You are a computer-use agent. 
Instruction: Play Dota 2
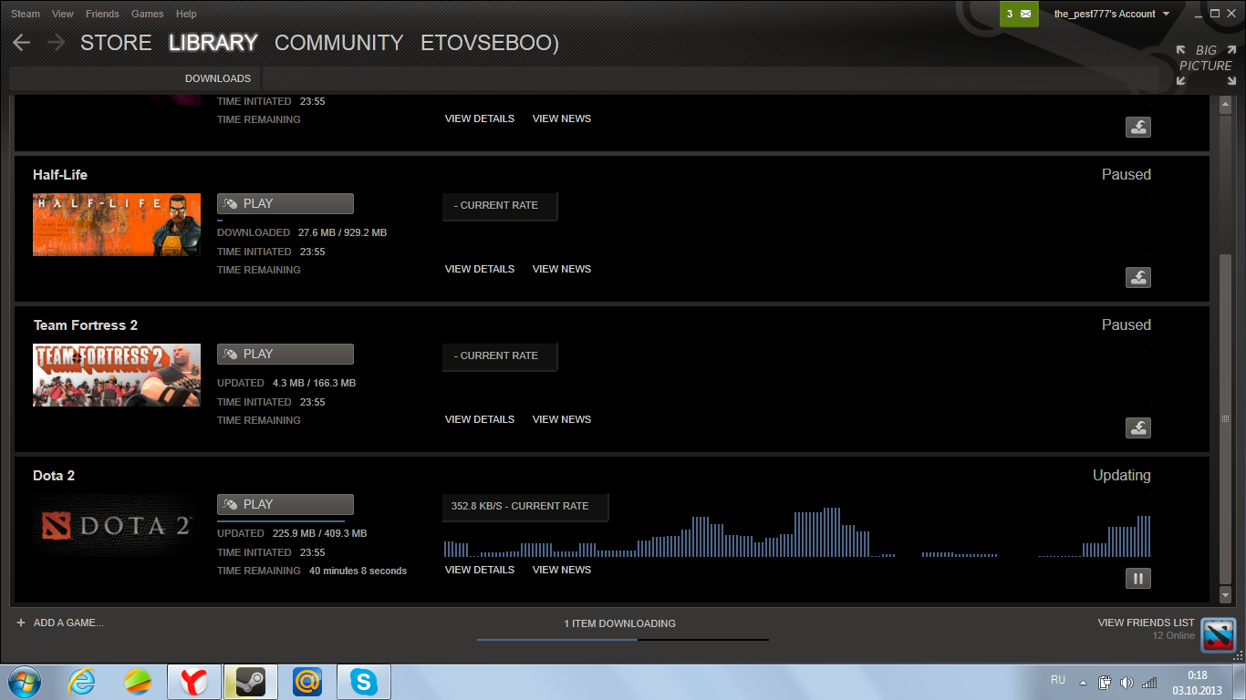tap(286, 504)
